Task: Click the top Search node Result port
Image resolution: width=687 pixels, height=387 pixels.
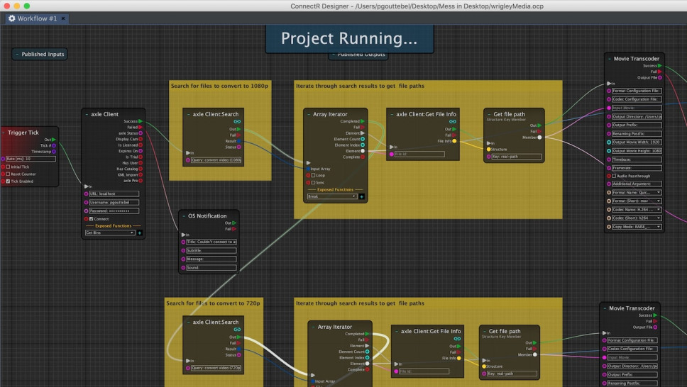Action: click(x=238, y=141)
